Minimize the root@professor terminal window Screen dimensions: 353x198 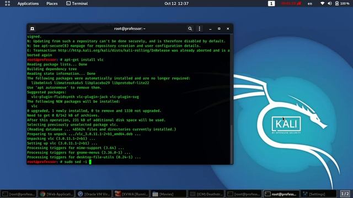tap(210, 29)
